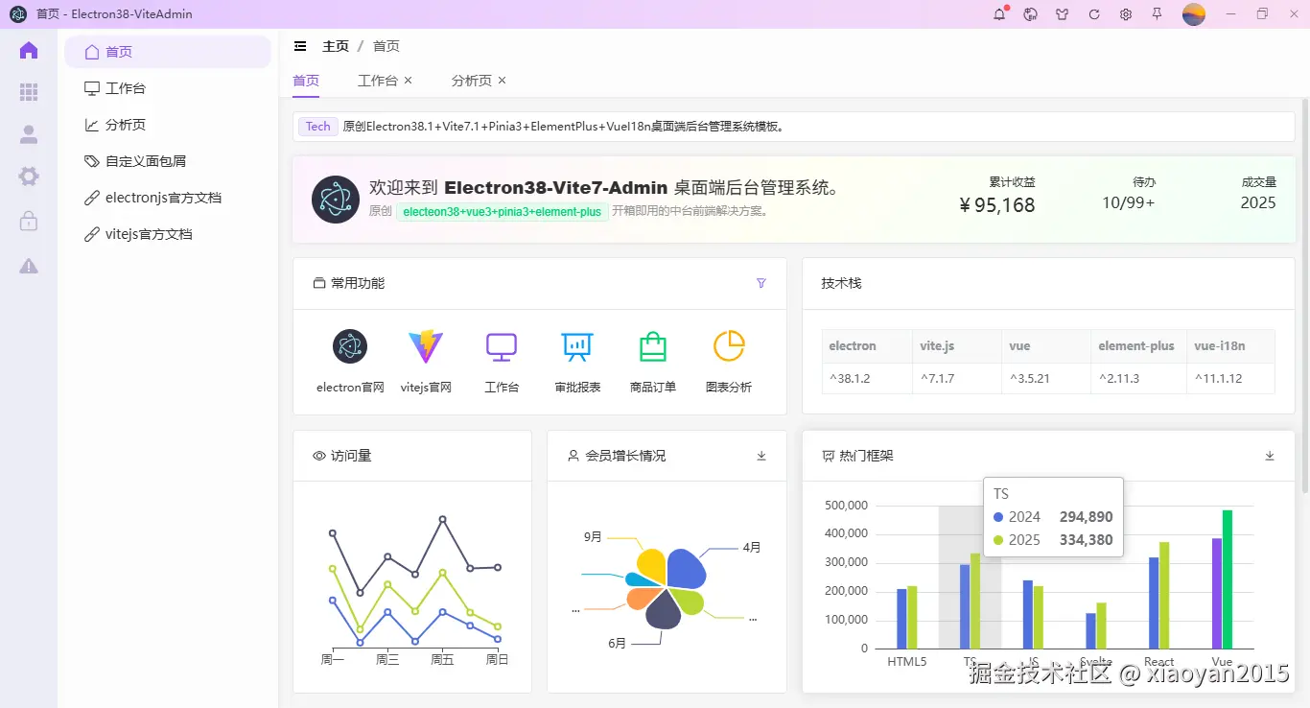The width and height of the screenshot is (1310, 708).
Task: Open the electronjs官方文档 link
Action: click(x=160, y=198)
